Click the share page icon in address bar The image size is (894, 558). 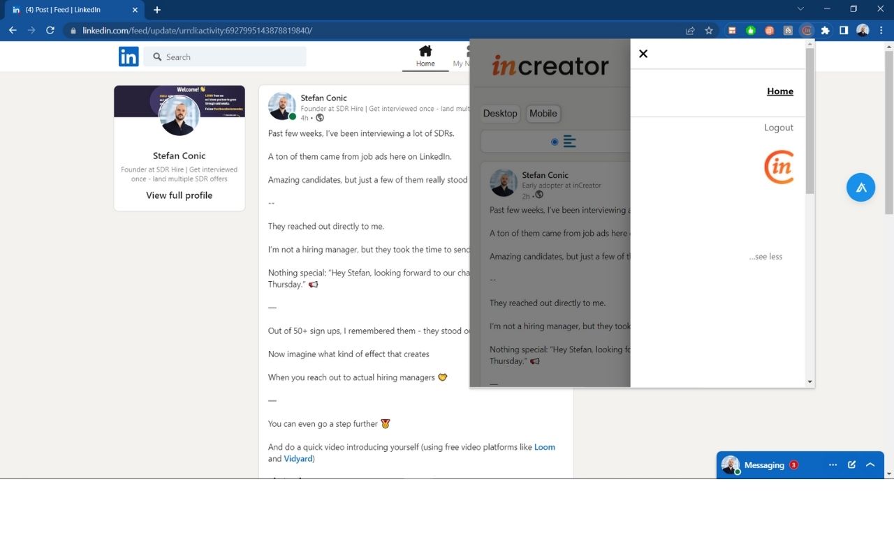[690, 30]
